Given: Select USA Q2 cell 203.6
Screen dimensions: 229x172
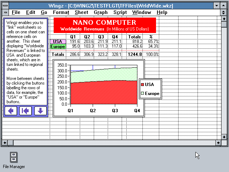Looking at the screenshot, I should point(87,42).
